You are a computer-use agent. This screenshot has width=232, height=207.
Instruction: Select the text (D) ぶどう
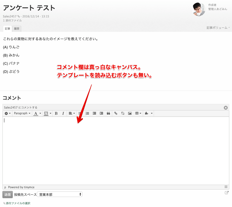(11, 72)
